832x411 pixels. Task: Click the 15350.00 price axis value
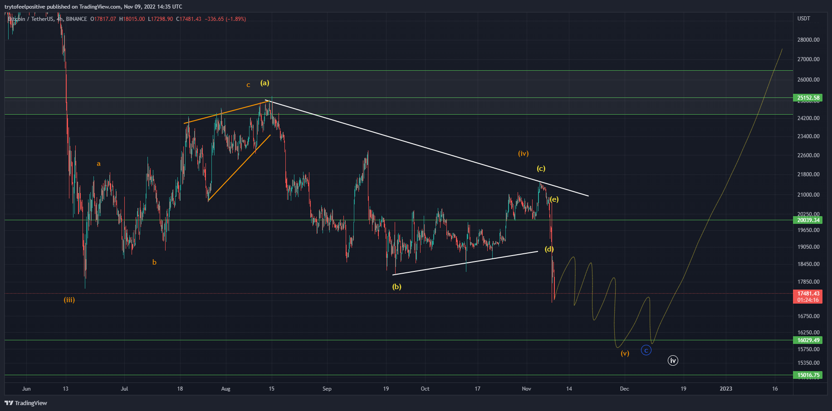[x=808, y=363]
